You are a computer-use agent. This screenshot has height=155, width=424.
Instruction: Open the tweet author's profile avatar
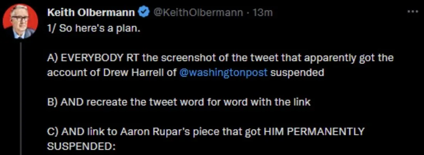[x=20, y=22]
